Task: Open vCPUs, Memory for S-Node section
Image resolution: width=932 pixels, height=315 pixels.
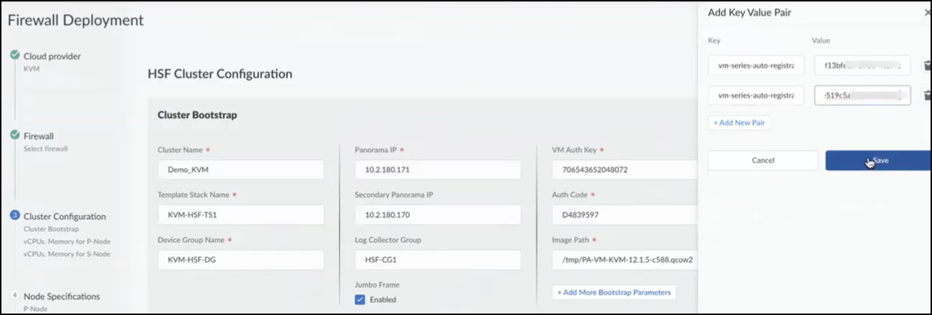Action: pos(67,254)
